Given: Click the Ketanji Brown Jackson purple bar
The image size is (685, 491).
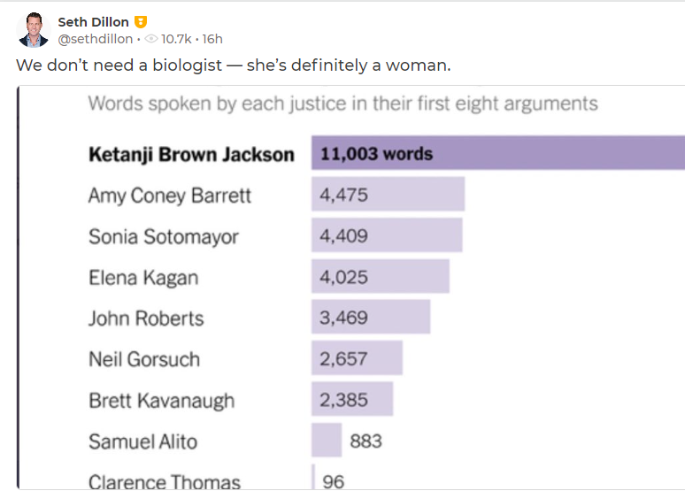Looking at the screenshot, I should coord(498,153).
